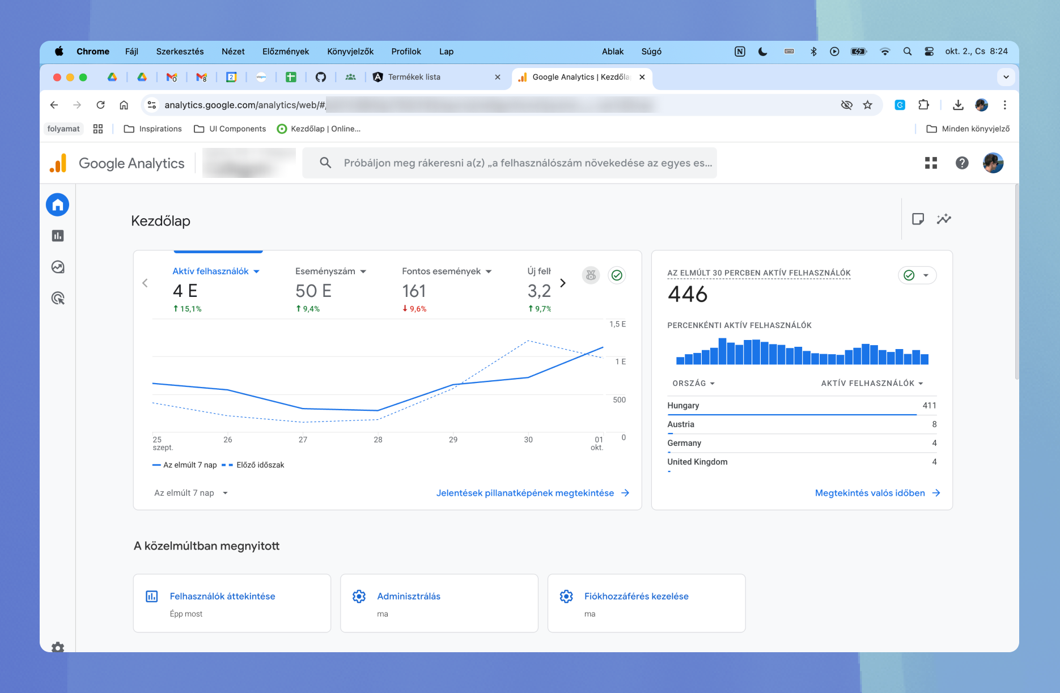This screenshot has height=693, width=1060.
Task: Open the Előzmények menu in menu bar
Action: point(286,51)
